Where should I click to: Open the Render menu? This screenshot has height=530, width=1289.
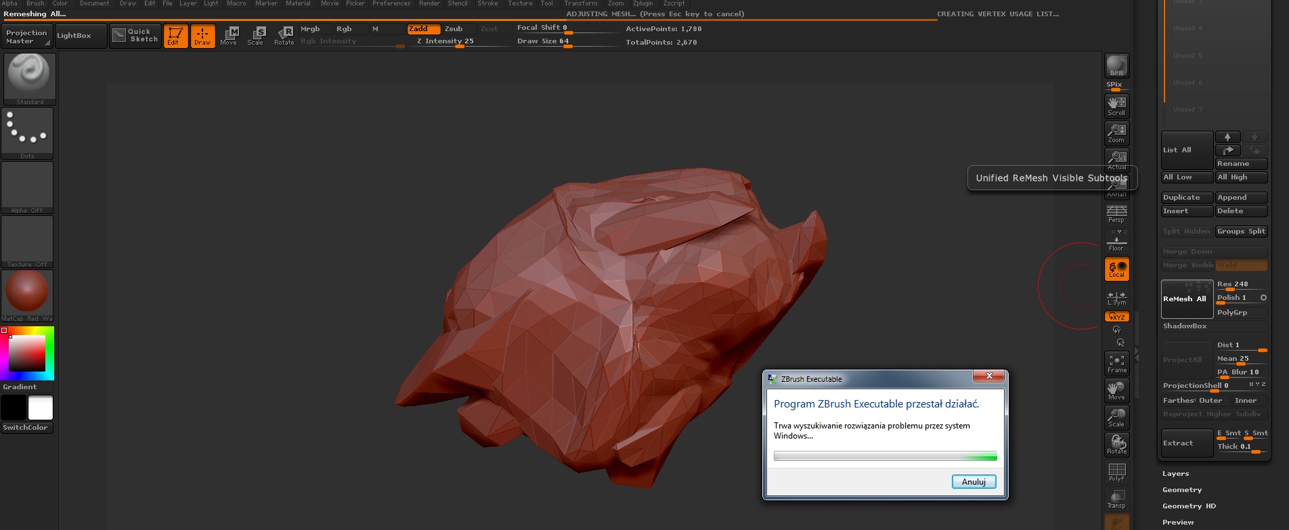click(x=429, y=3)
